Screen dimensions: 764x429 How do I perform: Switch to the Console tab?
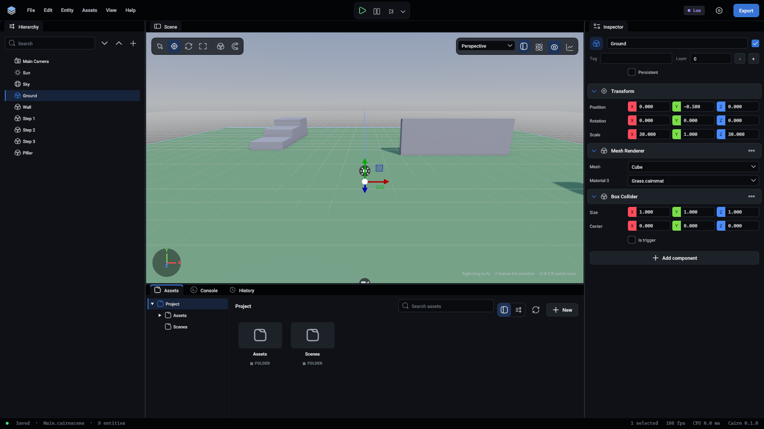[204, 290]
